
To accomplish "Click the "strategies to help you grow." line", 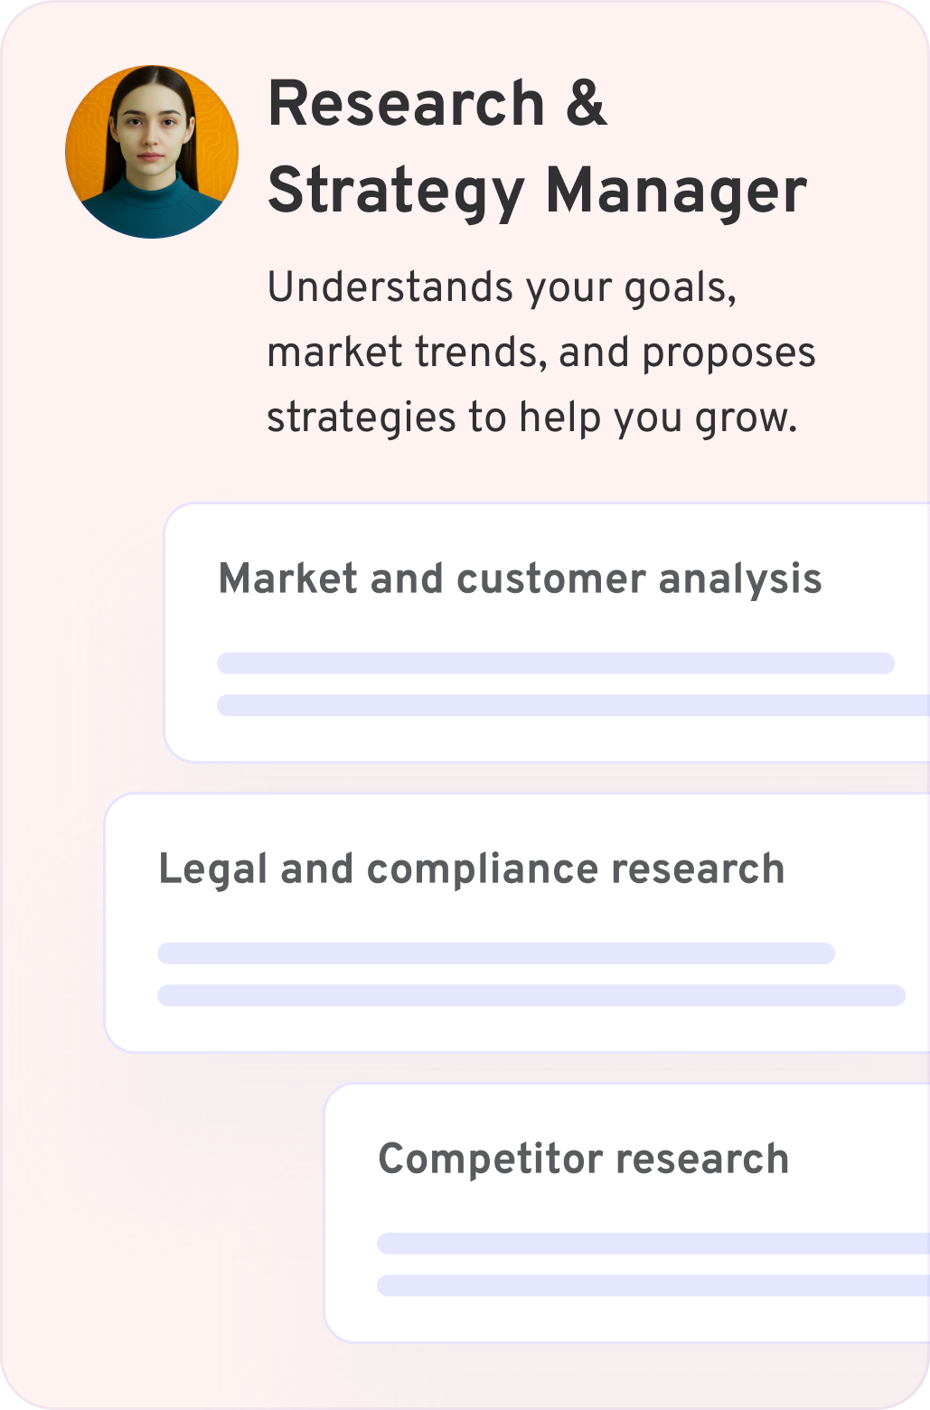I will 531,418.
